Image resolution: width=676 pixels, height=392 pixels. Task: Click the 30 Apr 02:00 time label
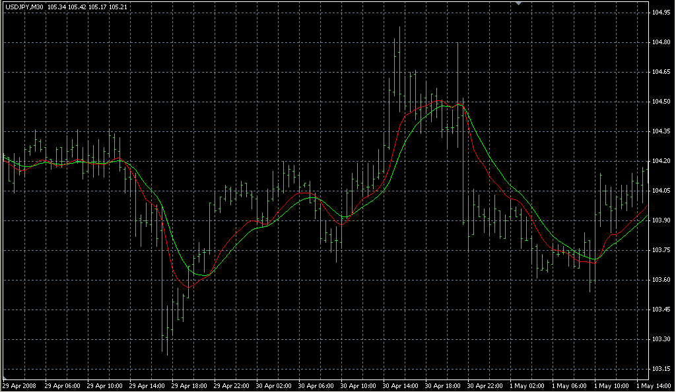pyautogui.click(x=273, y=386)
